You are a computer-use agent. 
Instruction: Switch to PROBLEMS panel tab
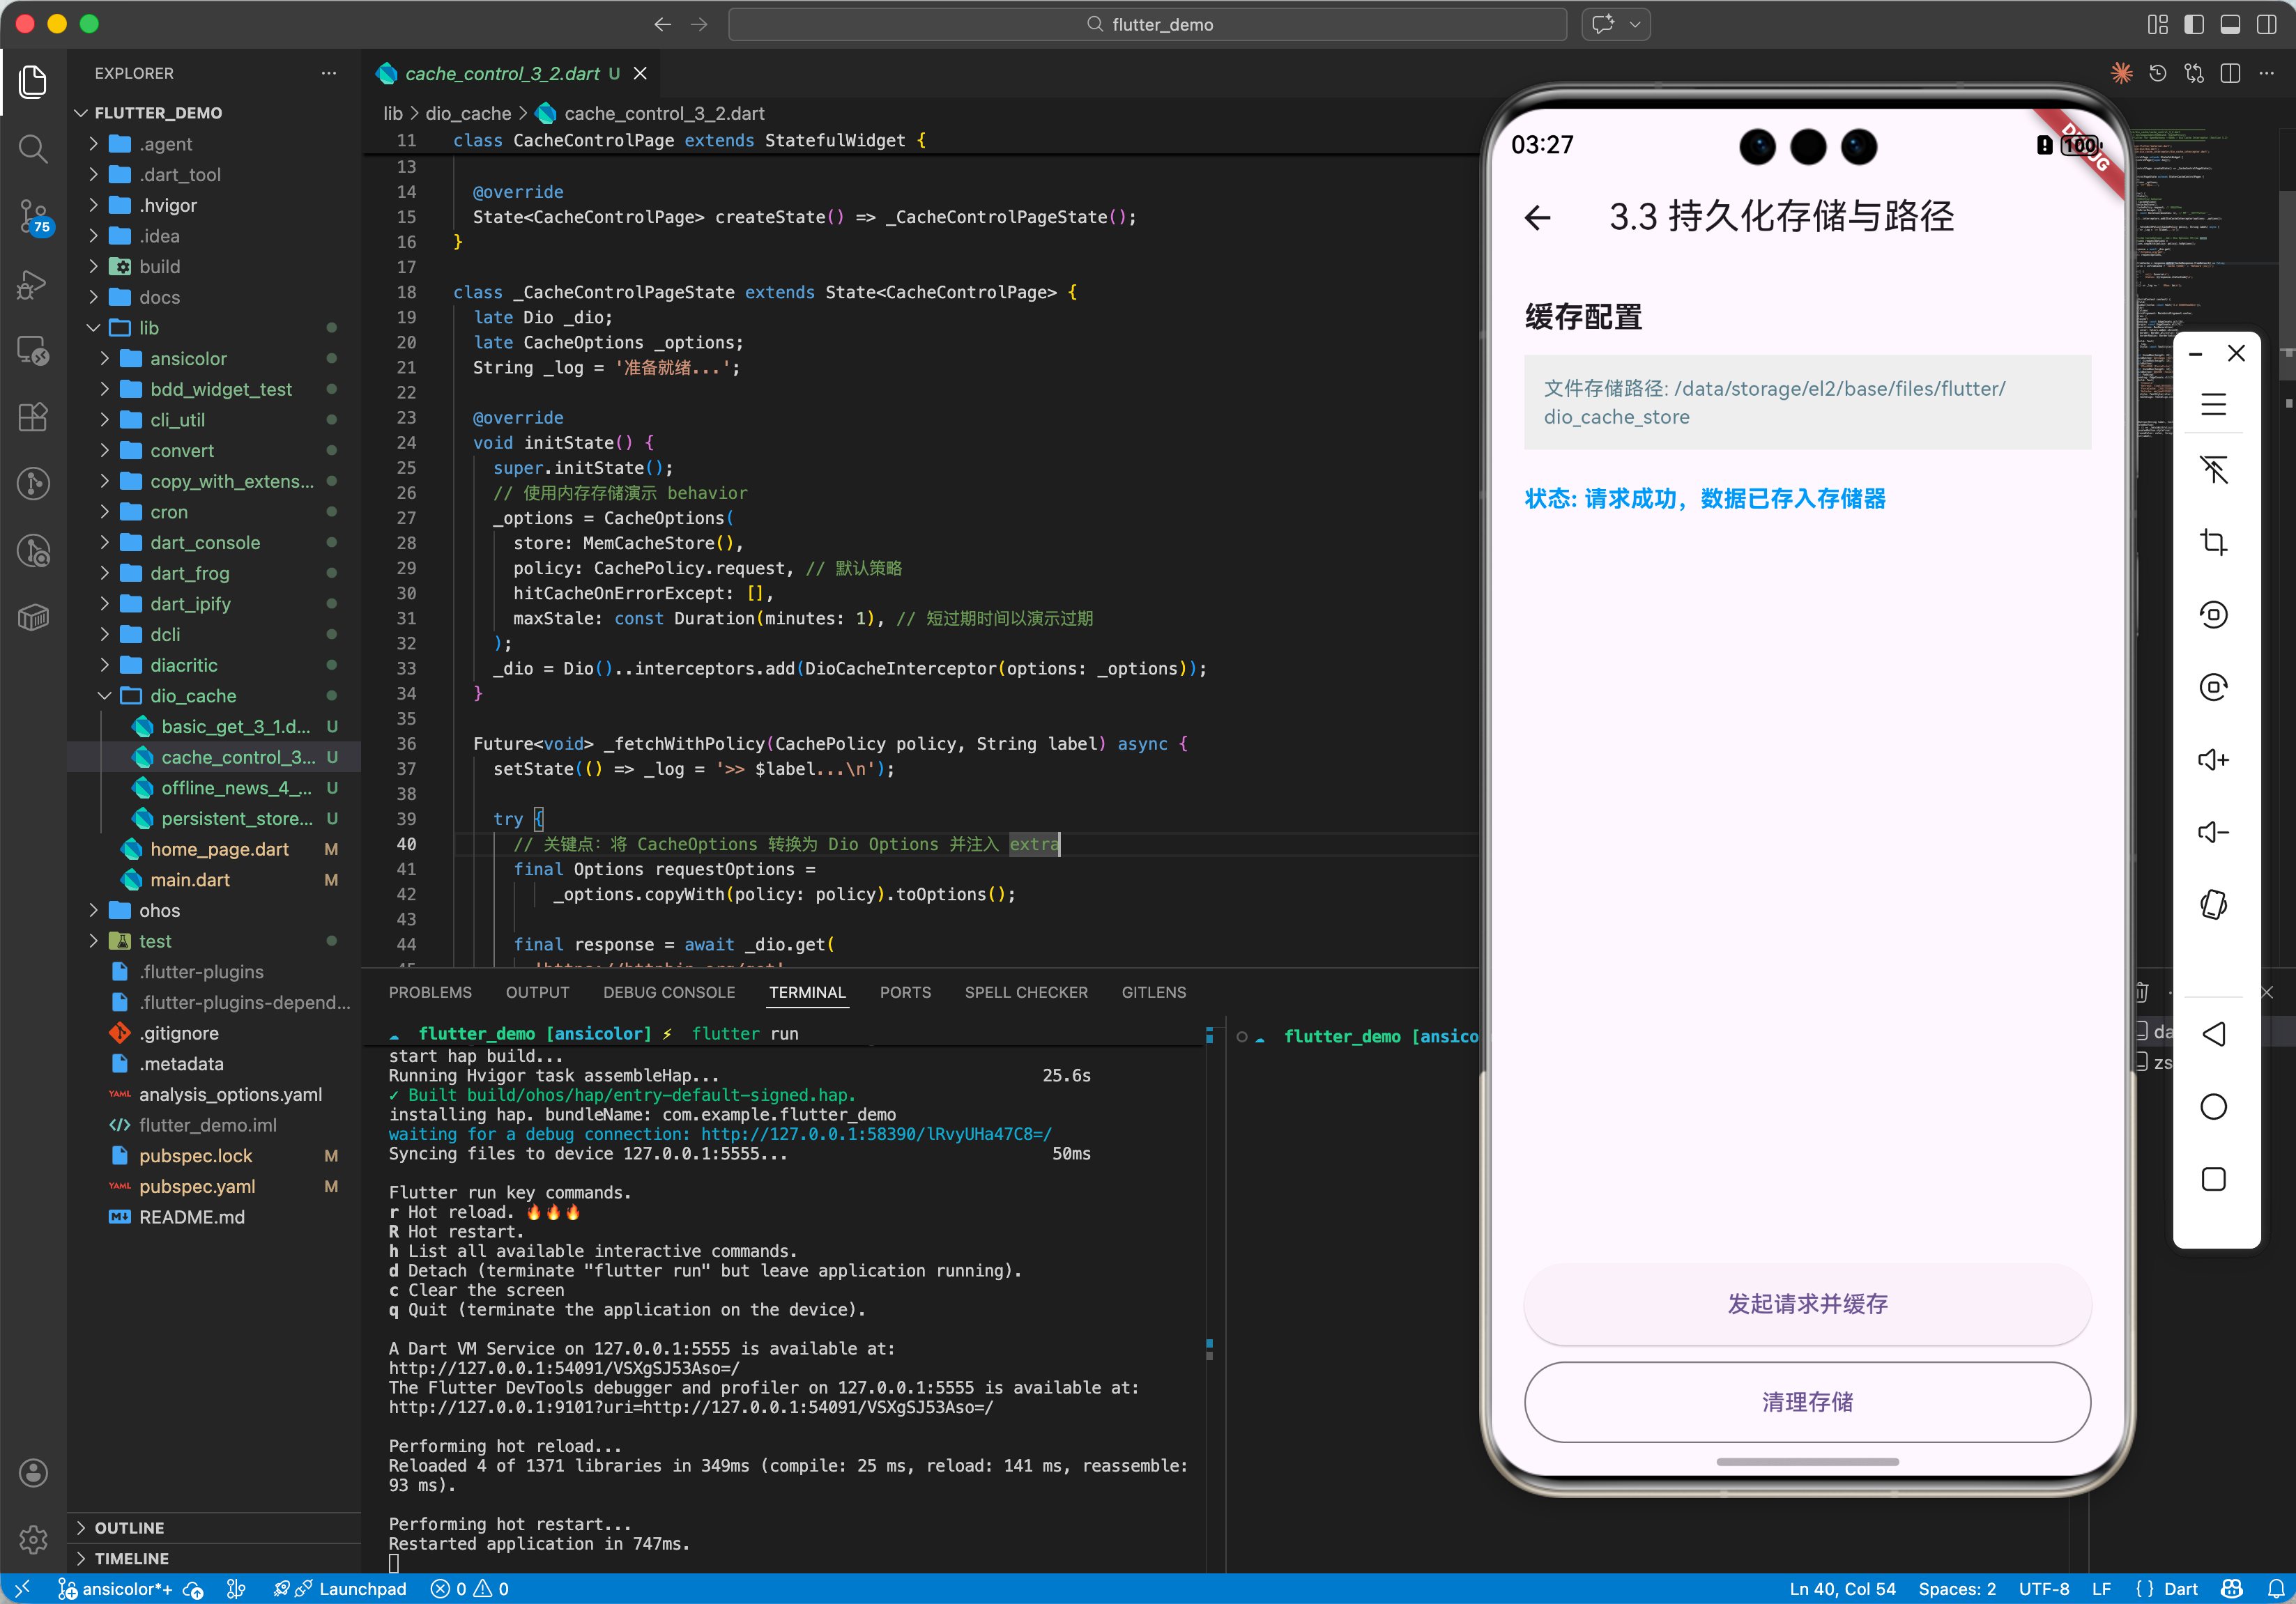(x=430, y=992)
